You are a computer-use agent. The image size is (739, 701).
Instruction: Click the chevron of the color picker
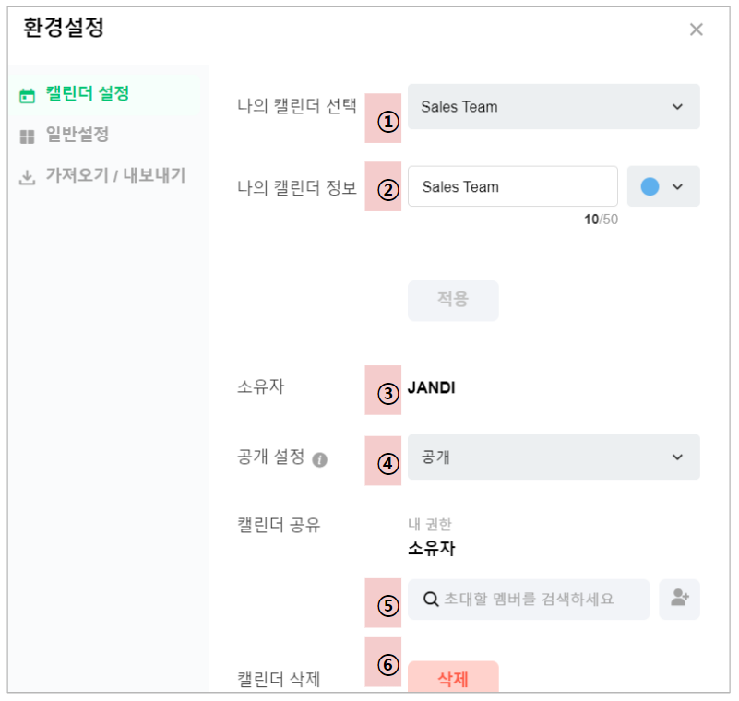point(678,186)
